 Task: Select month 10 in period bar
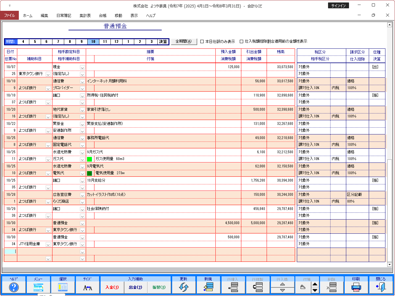point(93,42)
